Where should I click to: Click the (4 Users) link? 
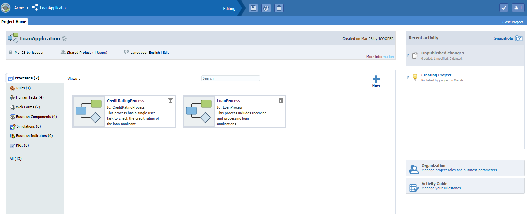coord(100,53)
